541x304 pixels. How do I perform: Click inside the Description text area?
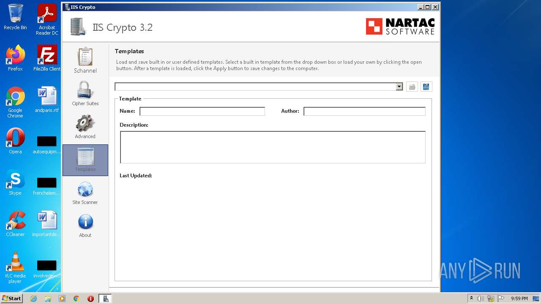[273, 147]
